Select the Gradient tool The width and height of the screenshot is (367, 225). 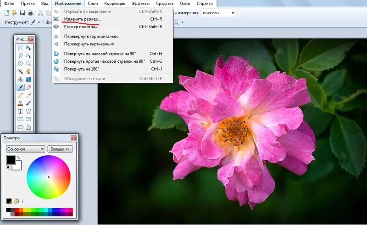[x=28, y=79]
